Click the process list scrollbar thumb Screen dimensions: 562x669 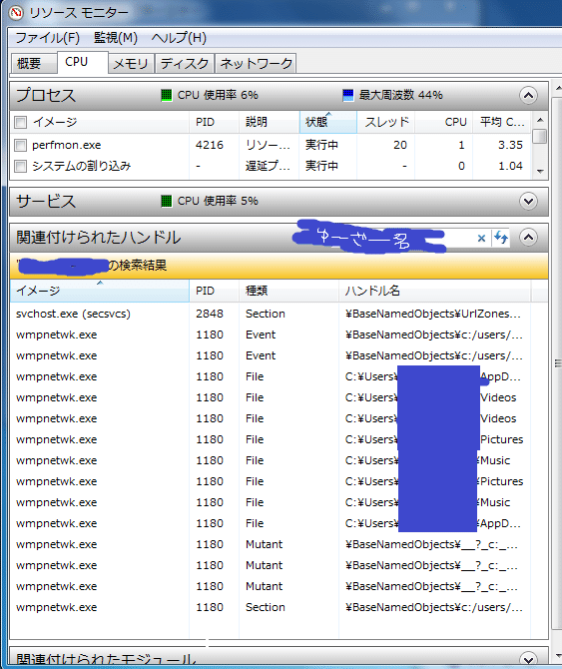click(x=540, y=137)
